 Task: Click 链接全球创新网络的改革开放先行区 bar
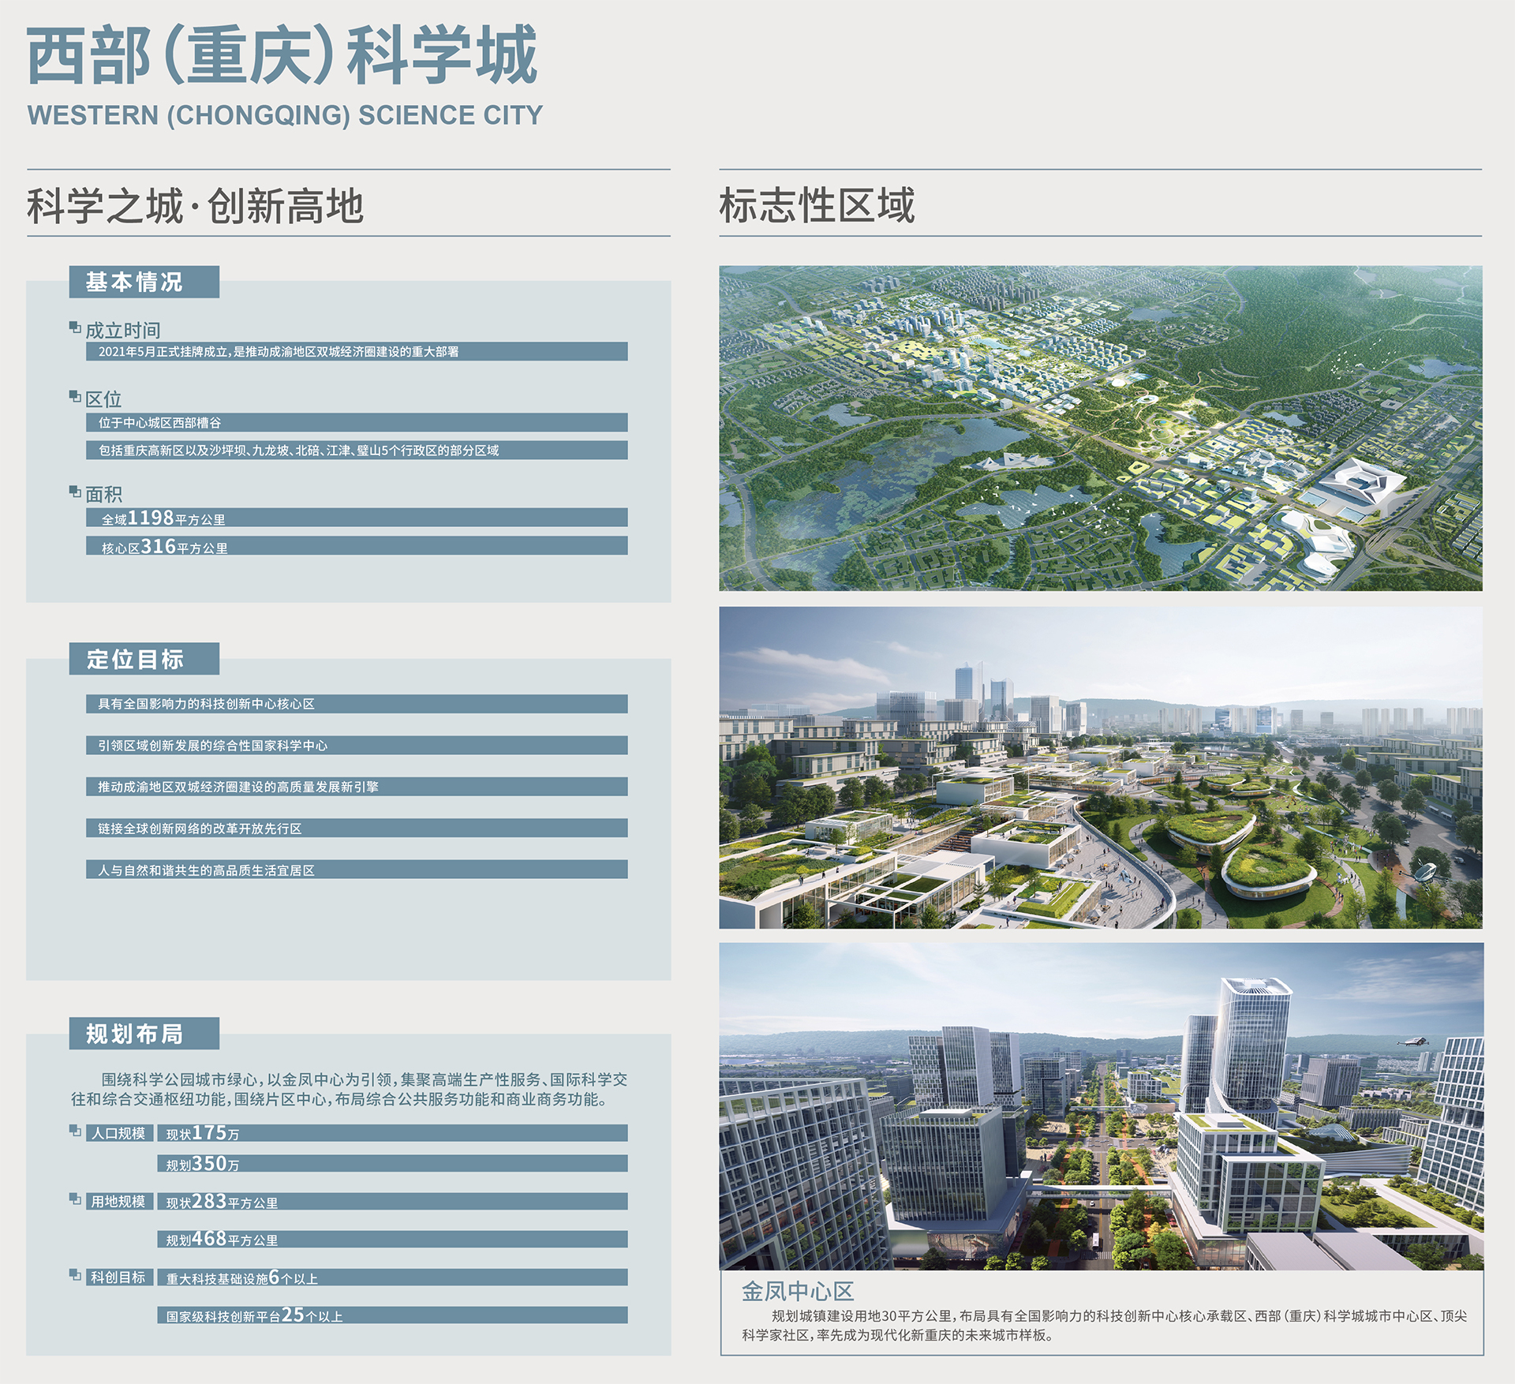point(357,828)
